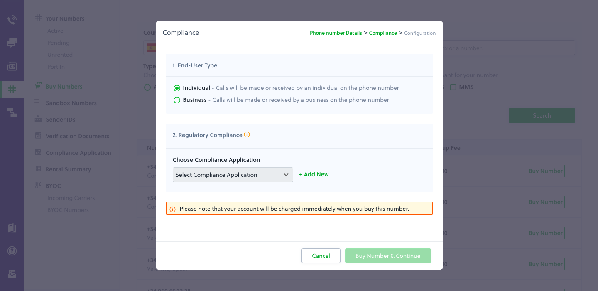598x291 pixels.
Task: Open the Messaging chat icon in sidebar
Action: point(12,43)
